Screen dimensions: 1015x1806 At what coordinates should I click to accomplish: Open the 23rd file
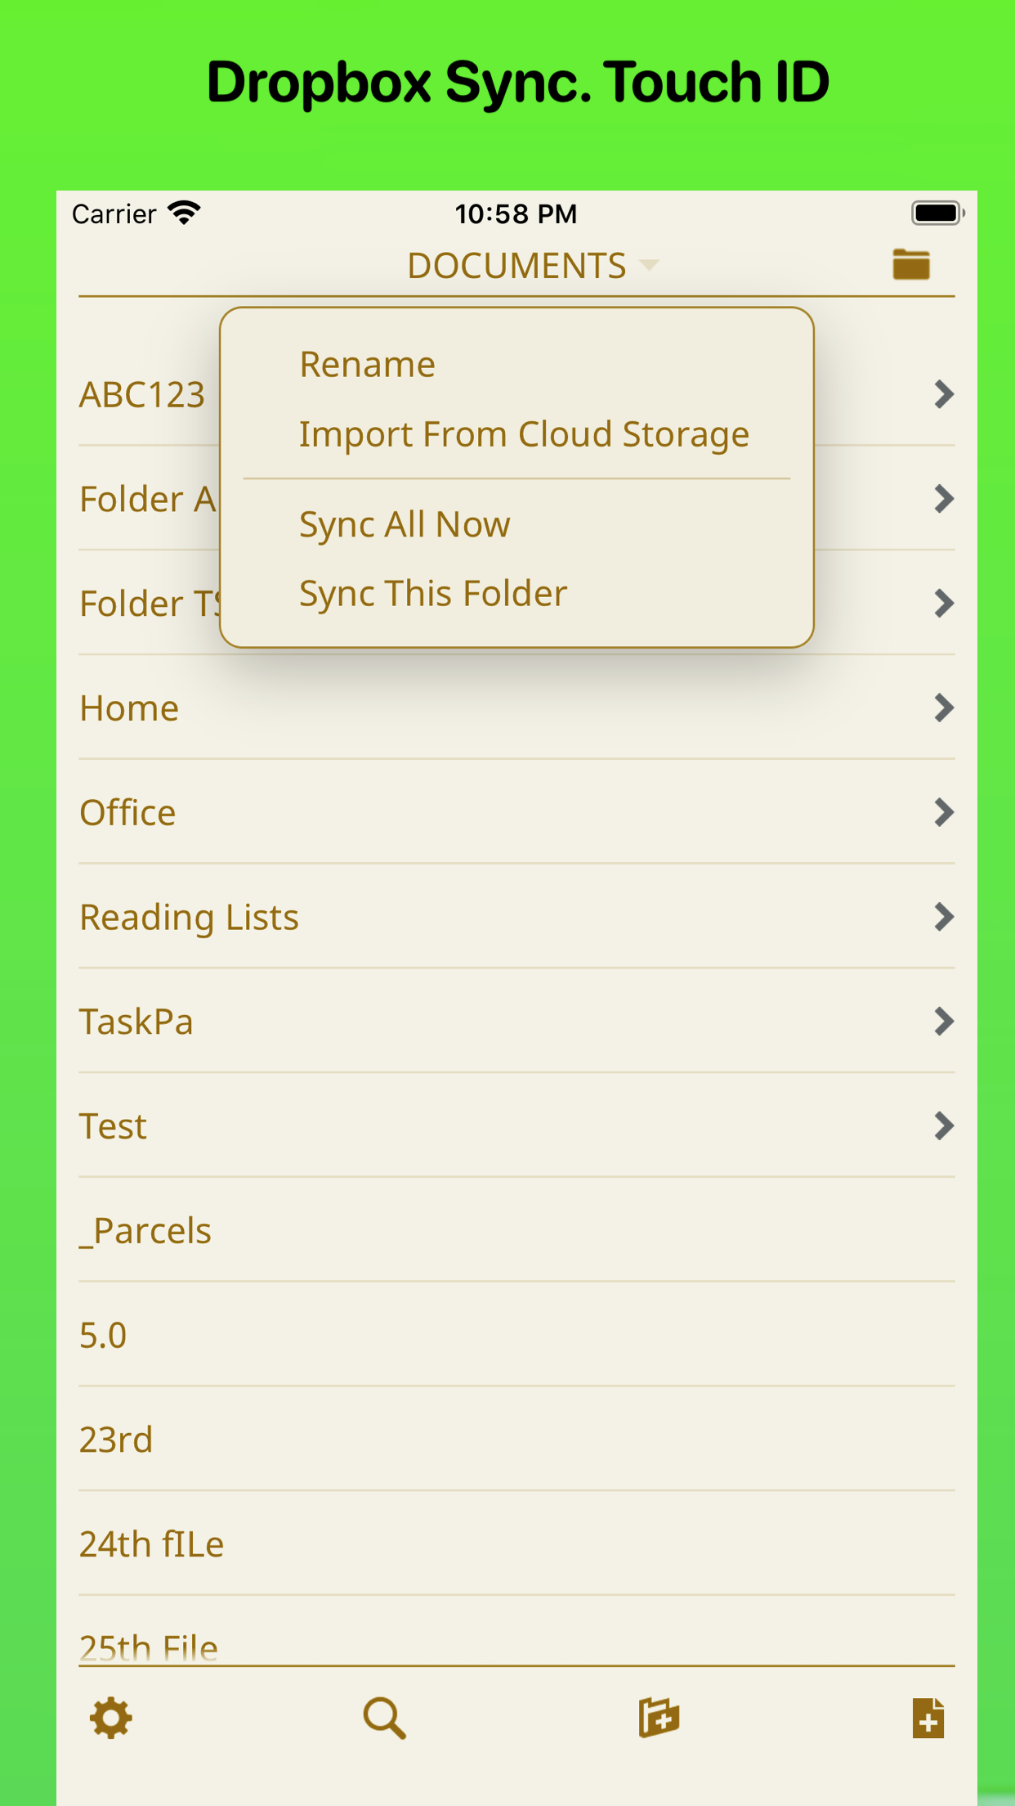pyautogui.click(x=116, y=1440)
